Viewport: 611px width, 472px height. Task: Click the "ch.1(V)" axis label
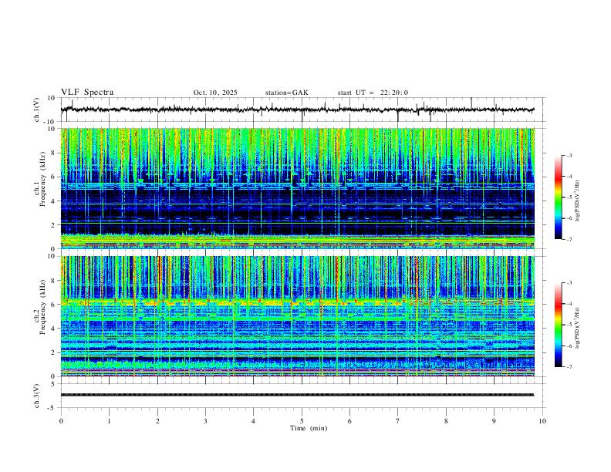(37, 110)
